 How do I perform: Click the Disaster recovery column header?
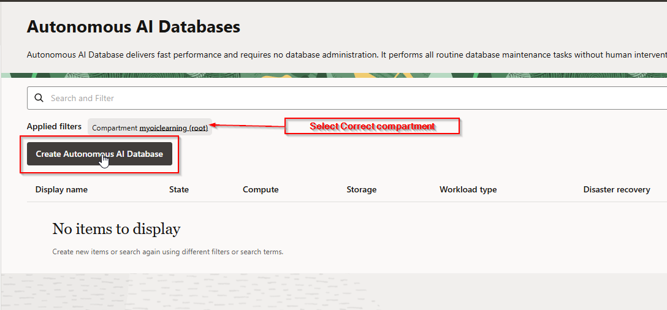point(616,190)
